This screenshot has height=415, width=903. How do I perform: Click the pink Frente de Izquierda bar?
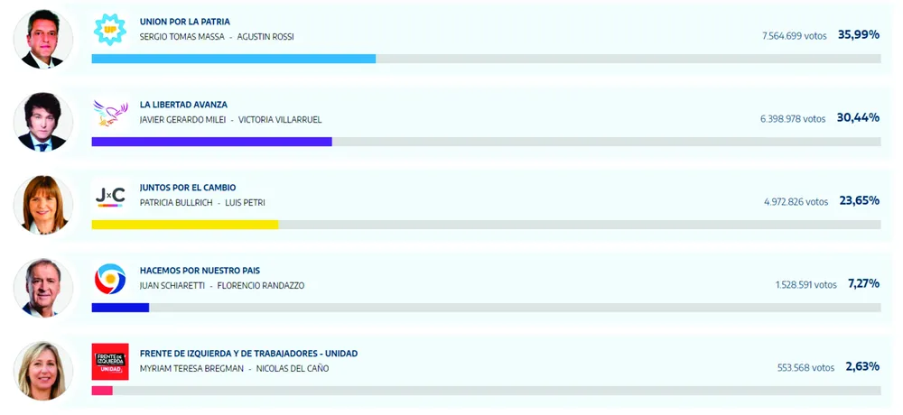(102, 391)
